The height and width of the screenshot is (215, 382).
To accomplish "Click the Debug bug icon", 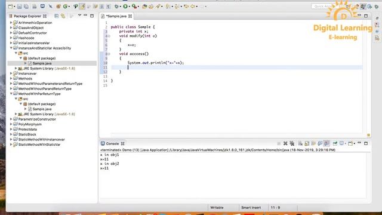I will [x=117, y=7].
